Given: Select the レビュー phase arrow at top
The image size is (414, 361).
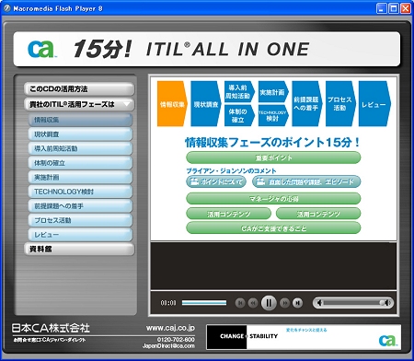Looking at the screenshot, I should coord(374,104).
